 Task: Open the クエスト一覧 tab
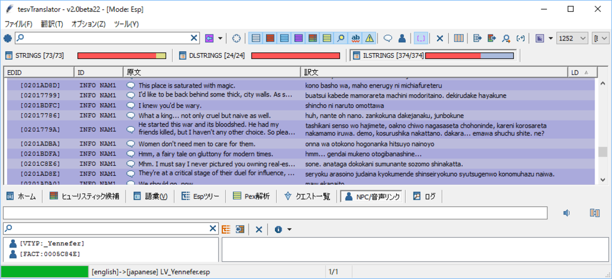(308, 197)
